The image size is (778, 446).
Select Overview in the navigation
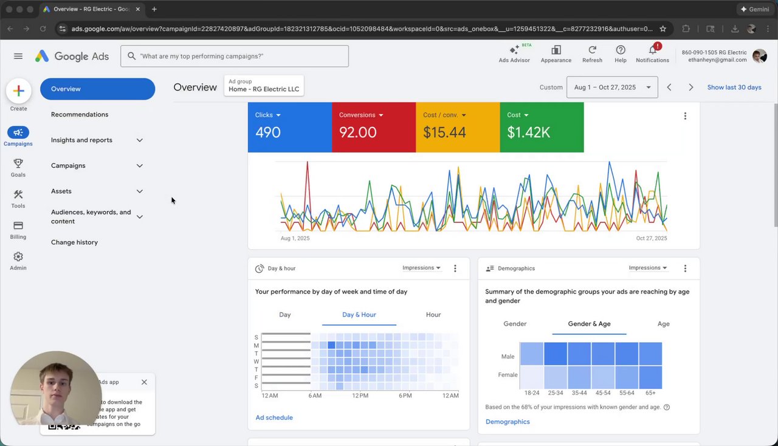(97, 89)
